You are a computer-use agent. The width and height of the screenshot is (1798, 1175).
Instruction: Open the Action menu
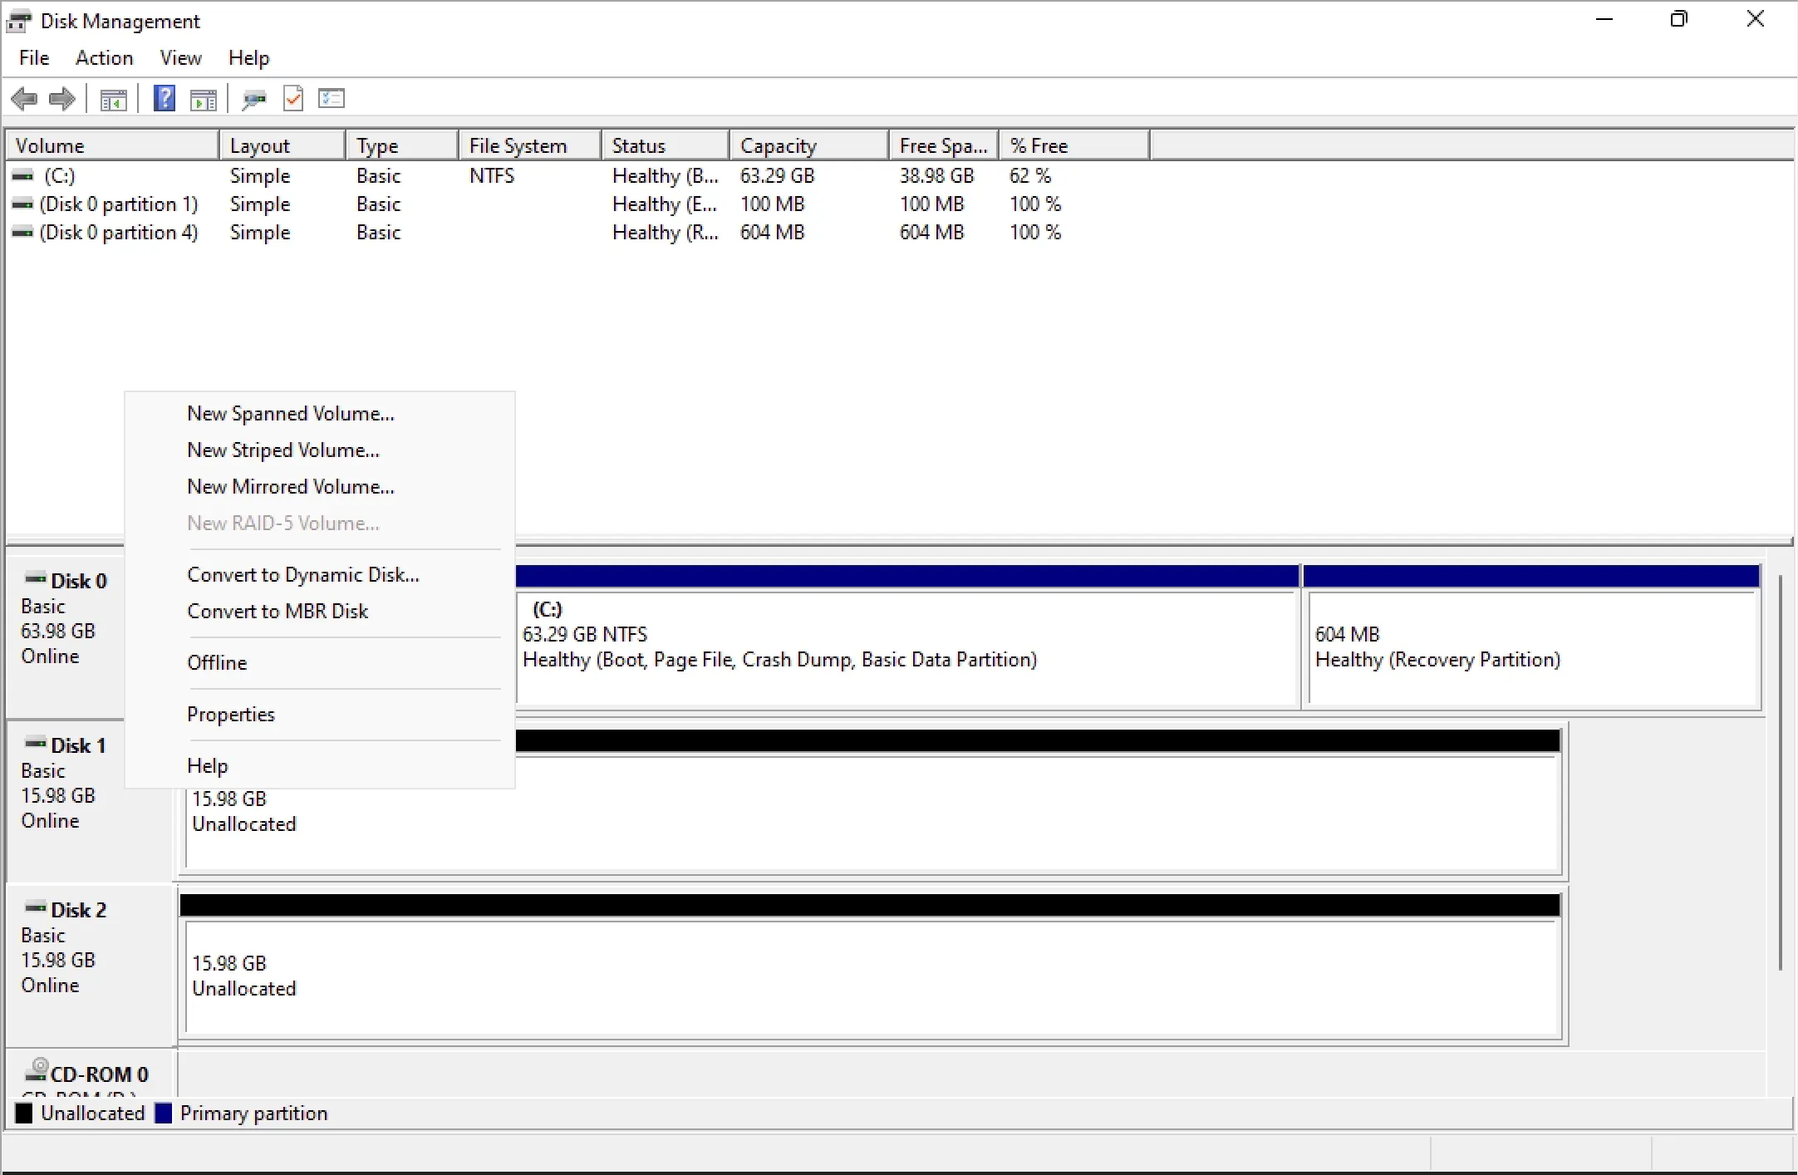pyautogui.click(x=104, y=57)
